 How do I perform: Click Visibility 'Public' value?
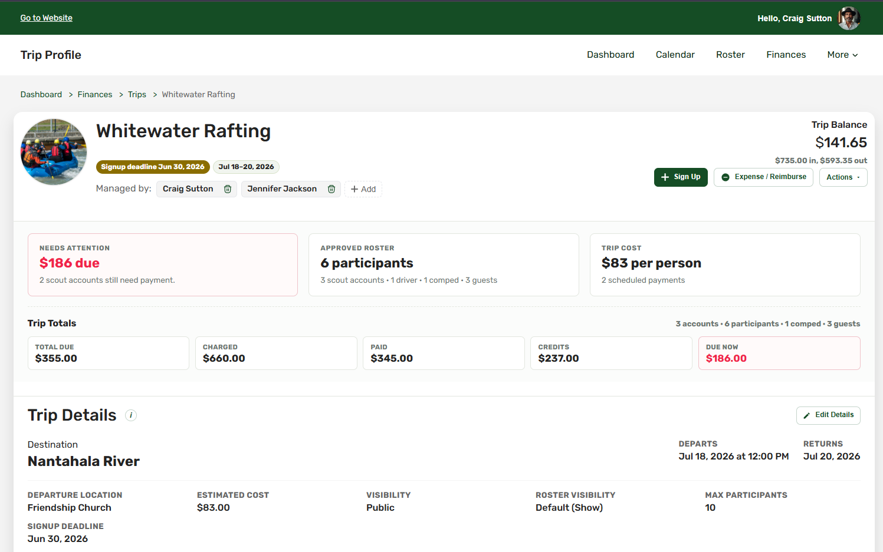[x=380, y=508]
